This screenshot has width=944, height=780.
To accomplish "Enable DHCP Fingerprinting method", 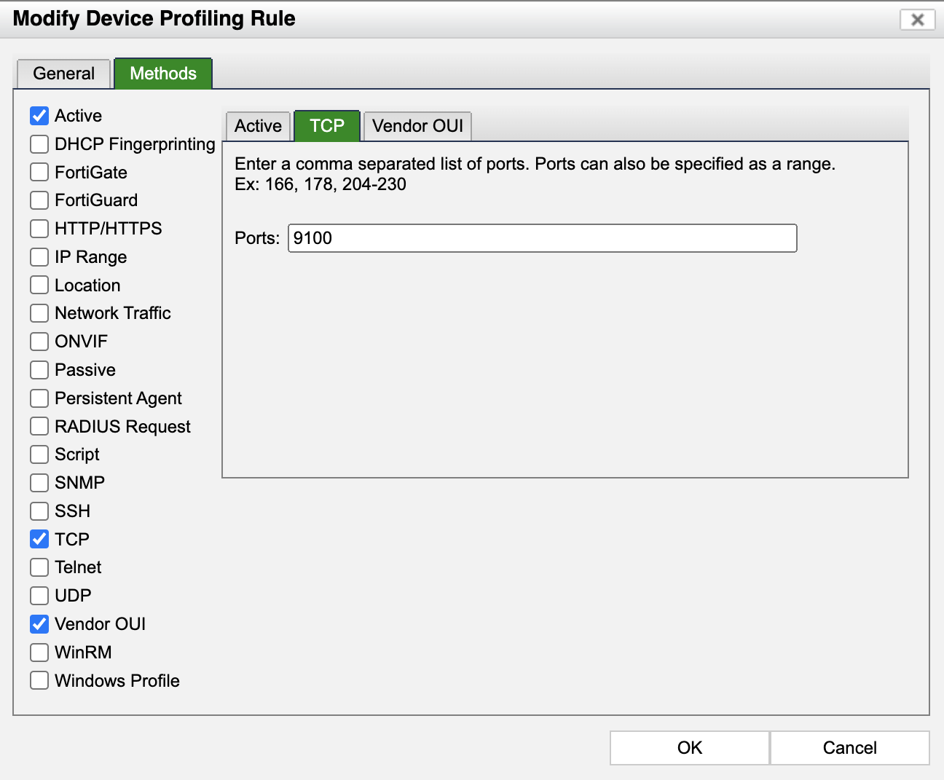I will [39, 143].
